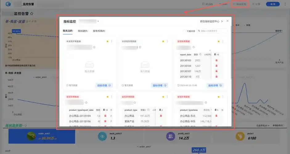Click the metric search input field
The image size is (290, 154).
tap(212, 31)
